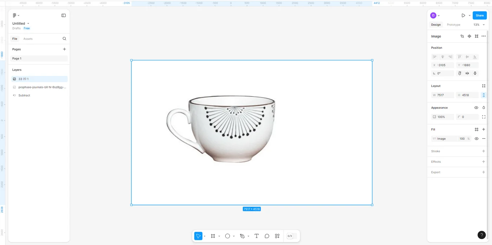
Task: Open the 13% zoom dropdown
Action: point(479,25)
